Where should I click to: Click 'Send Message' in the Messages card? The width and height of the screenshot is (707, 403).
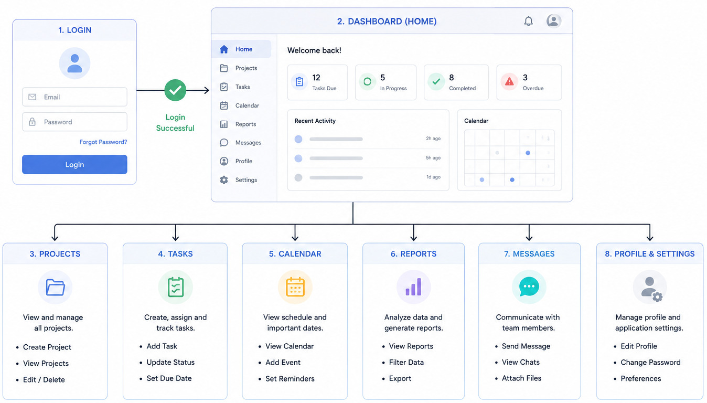click(526, 346)
